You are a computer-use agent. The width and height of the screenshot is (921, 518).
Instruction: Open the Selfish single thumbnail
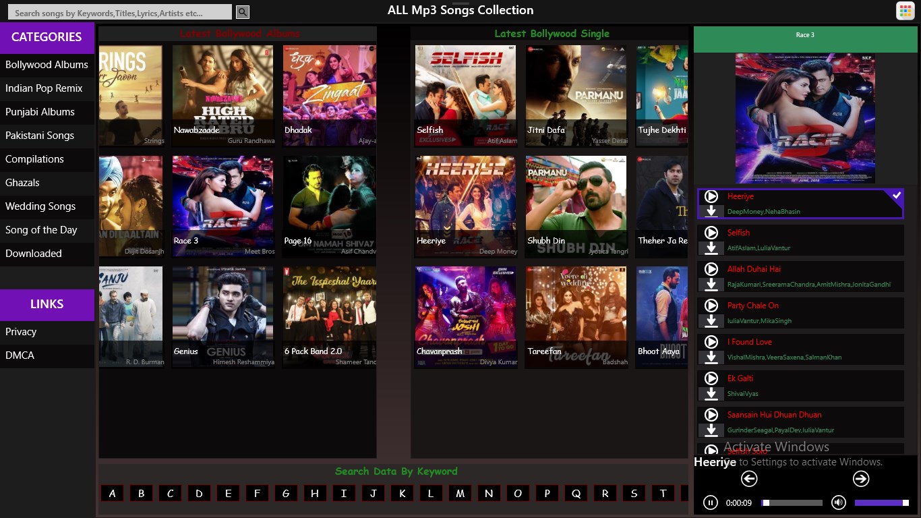pyautogui.click(x=466, y=96)
